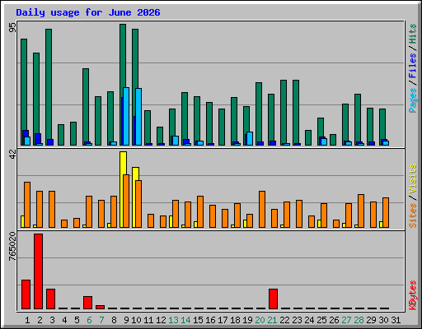The height and width of the screenshot is (329, 422).
Task: Click the weekend day label '7'
Action: click(x=101, y=320)
